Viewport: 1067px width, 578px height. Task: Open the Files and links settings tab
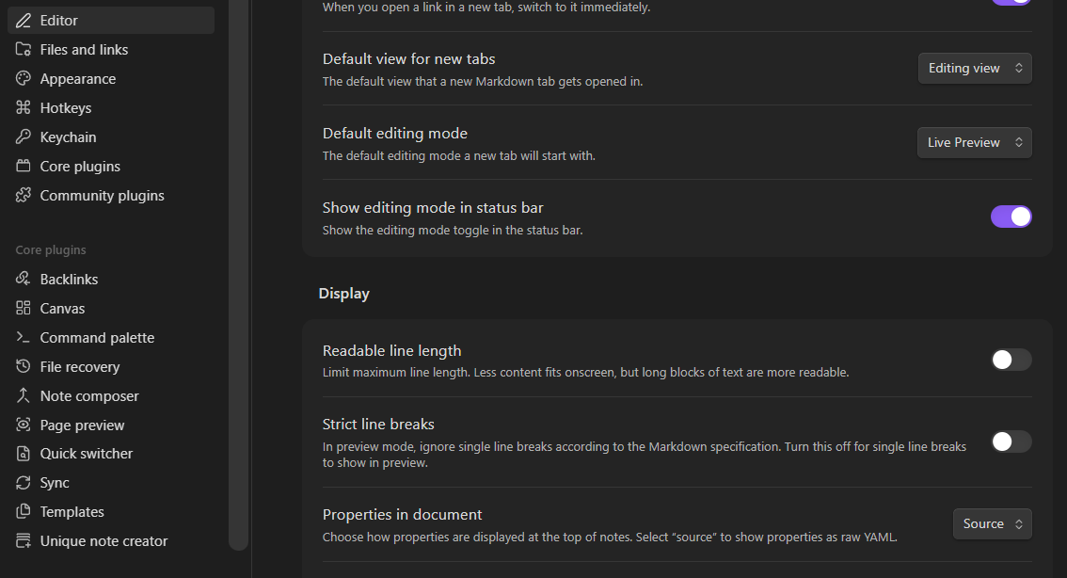coord(84,50)
